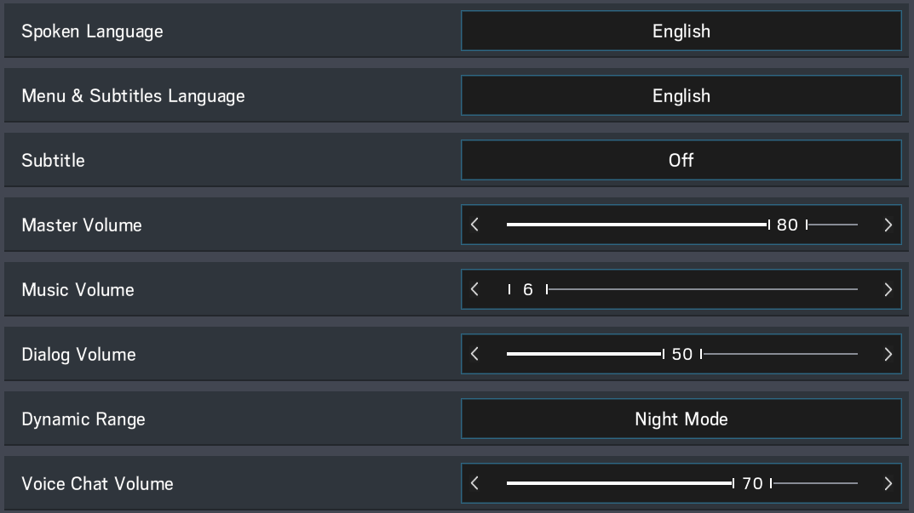Viewport: 914px width, 513px height.
Task: Click the Spoken Language row label
Action: [92, 31]
